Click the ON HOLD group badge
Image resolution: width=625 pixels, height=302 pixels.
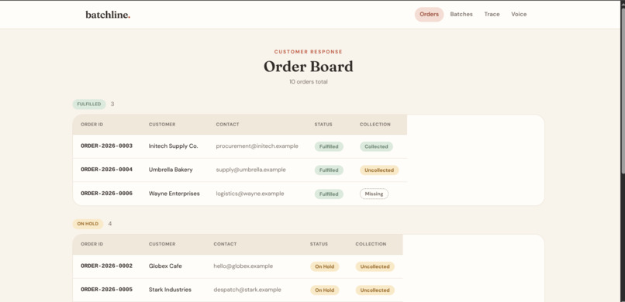click(x=88, y=224)
